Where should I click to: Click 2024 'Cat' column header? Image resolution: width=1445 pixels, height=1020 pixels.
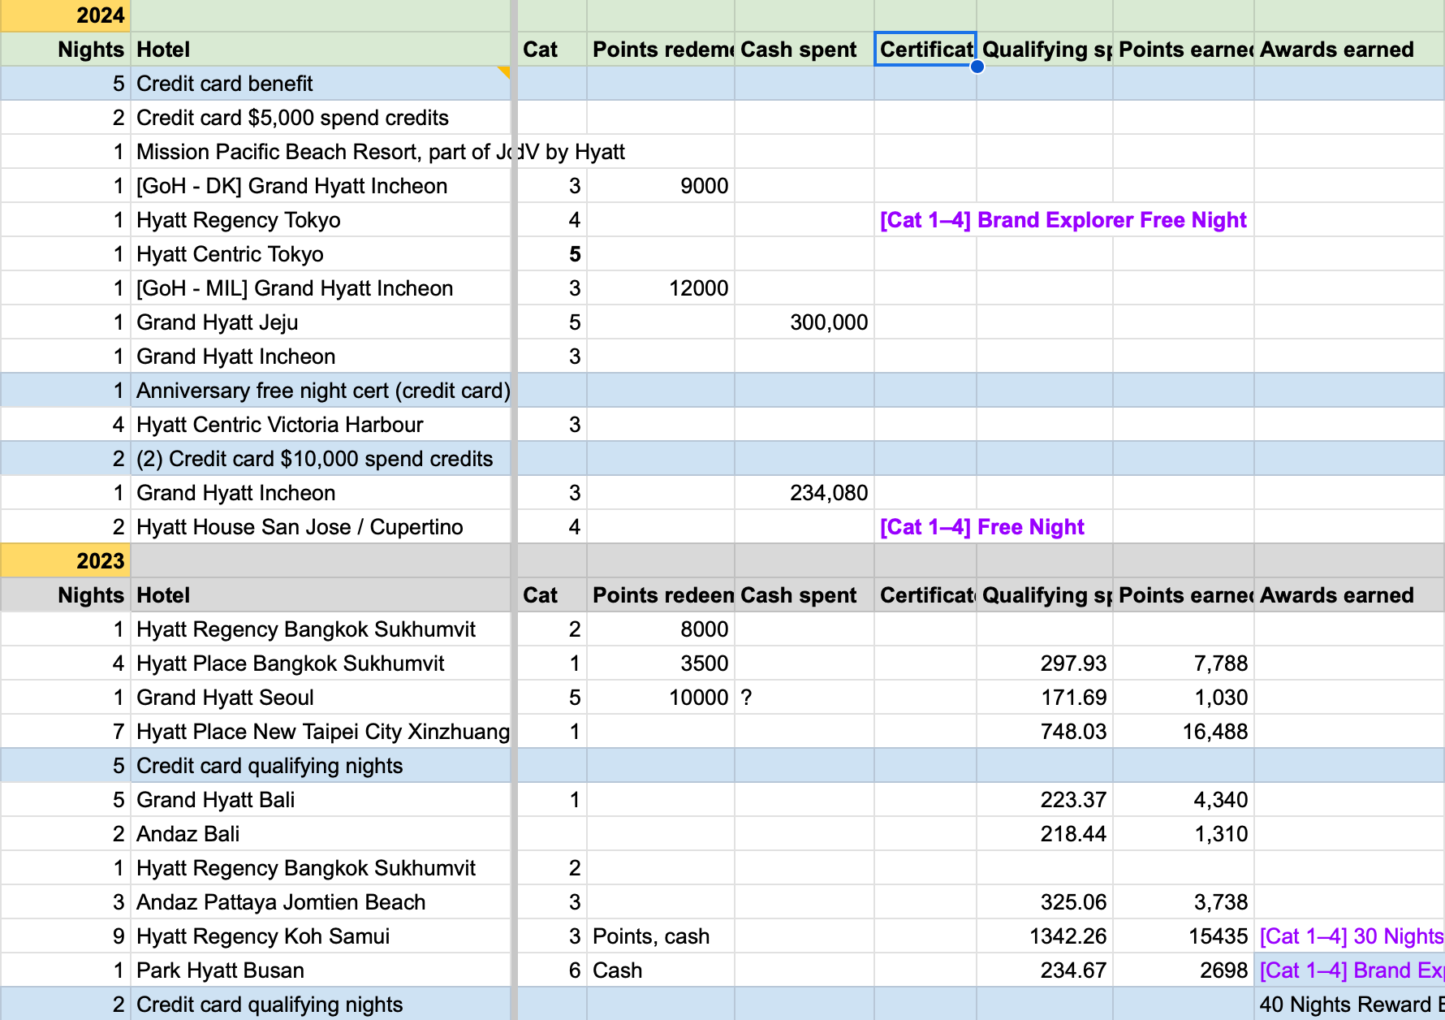click(552, 50)
